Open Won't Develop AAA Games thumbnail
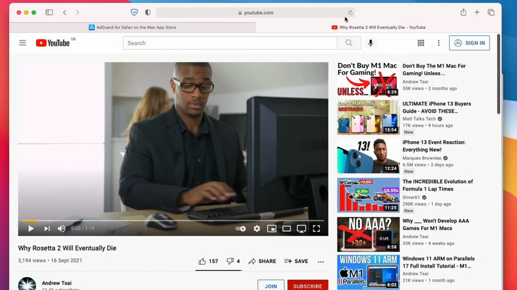Screen dimensions: 517x290 (368, 234)
